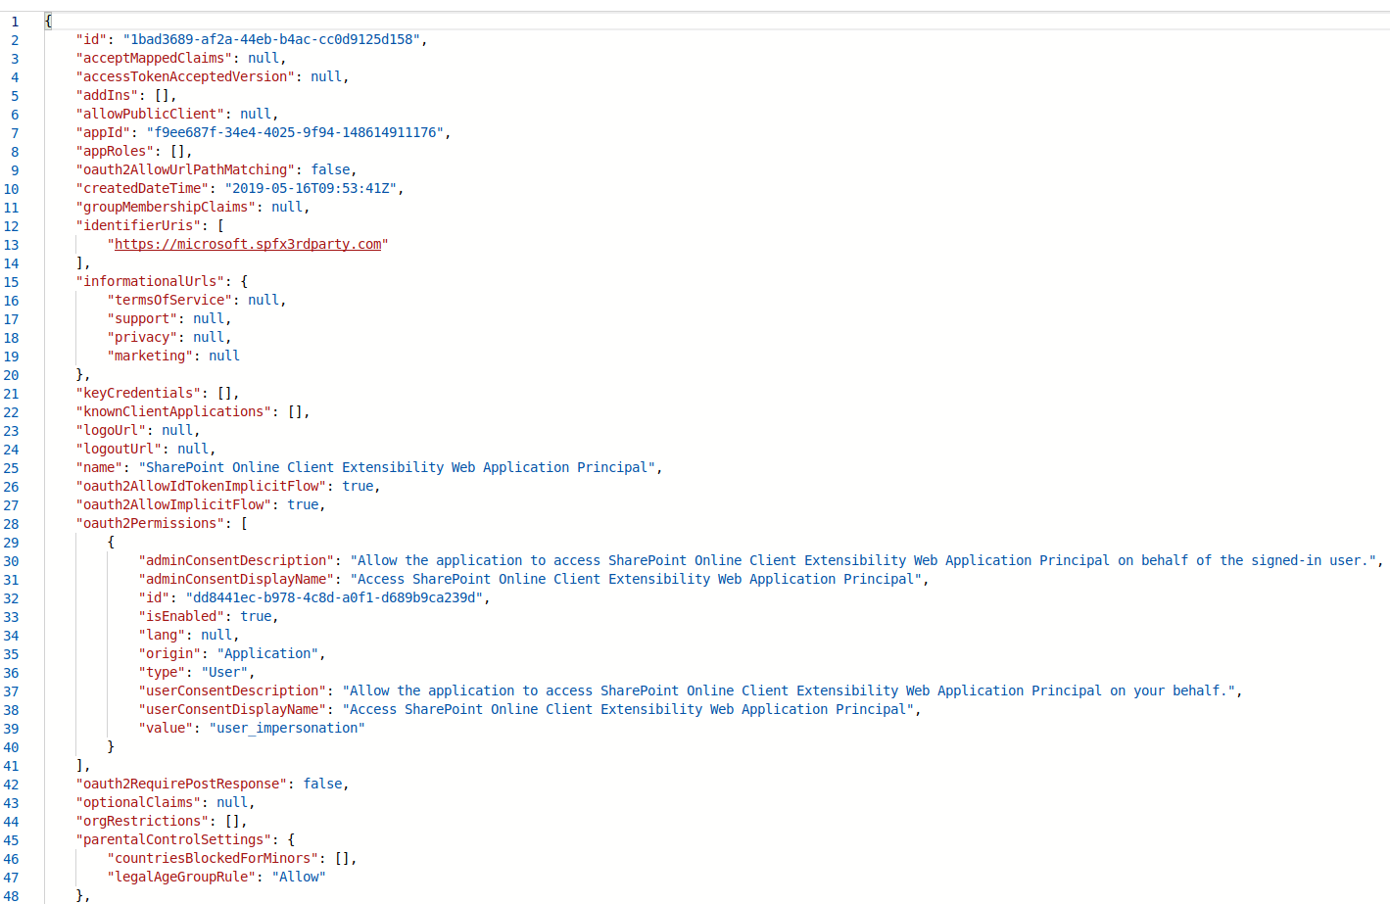Click the "adminConsentDescription" key
1390x904 pixels.
point(236,560)
